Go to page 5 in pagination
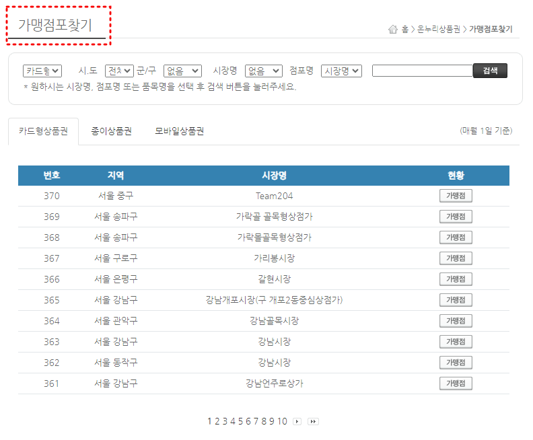Viewport: 533px width, 440px height. point(241,421)
